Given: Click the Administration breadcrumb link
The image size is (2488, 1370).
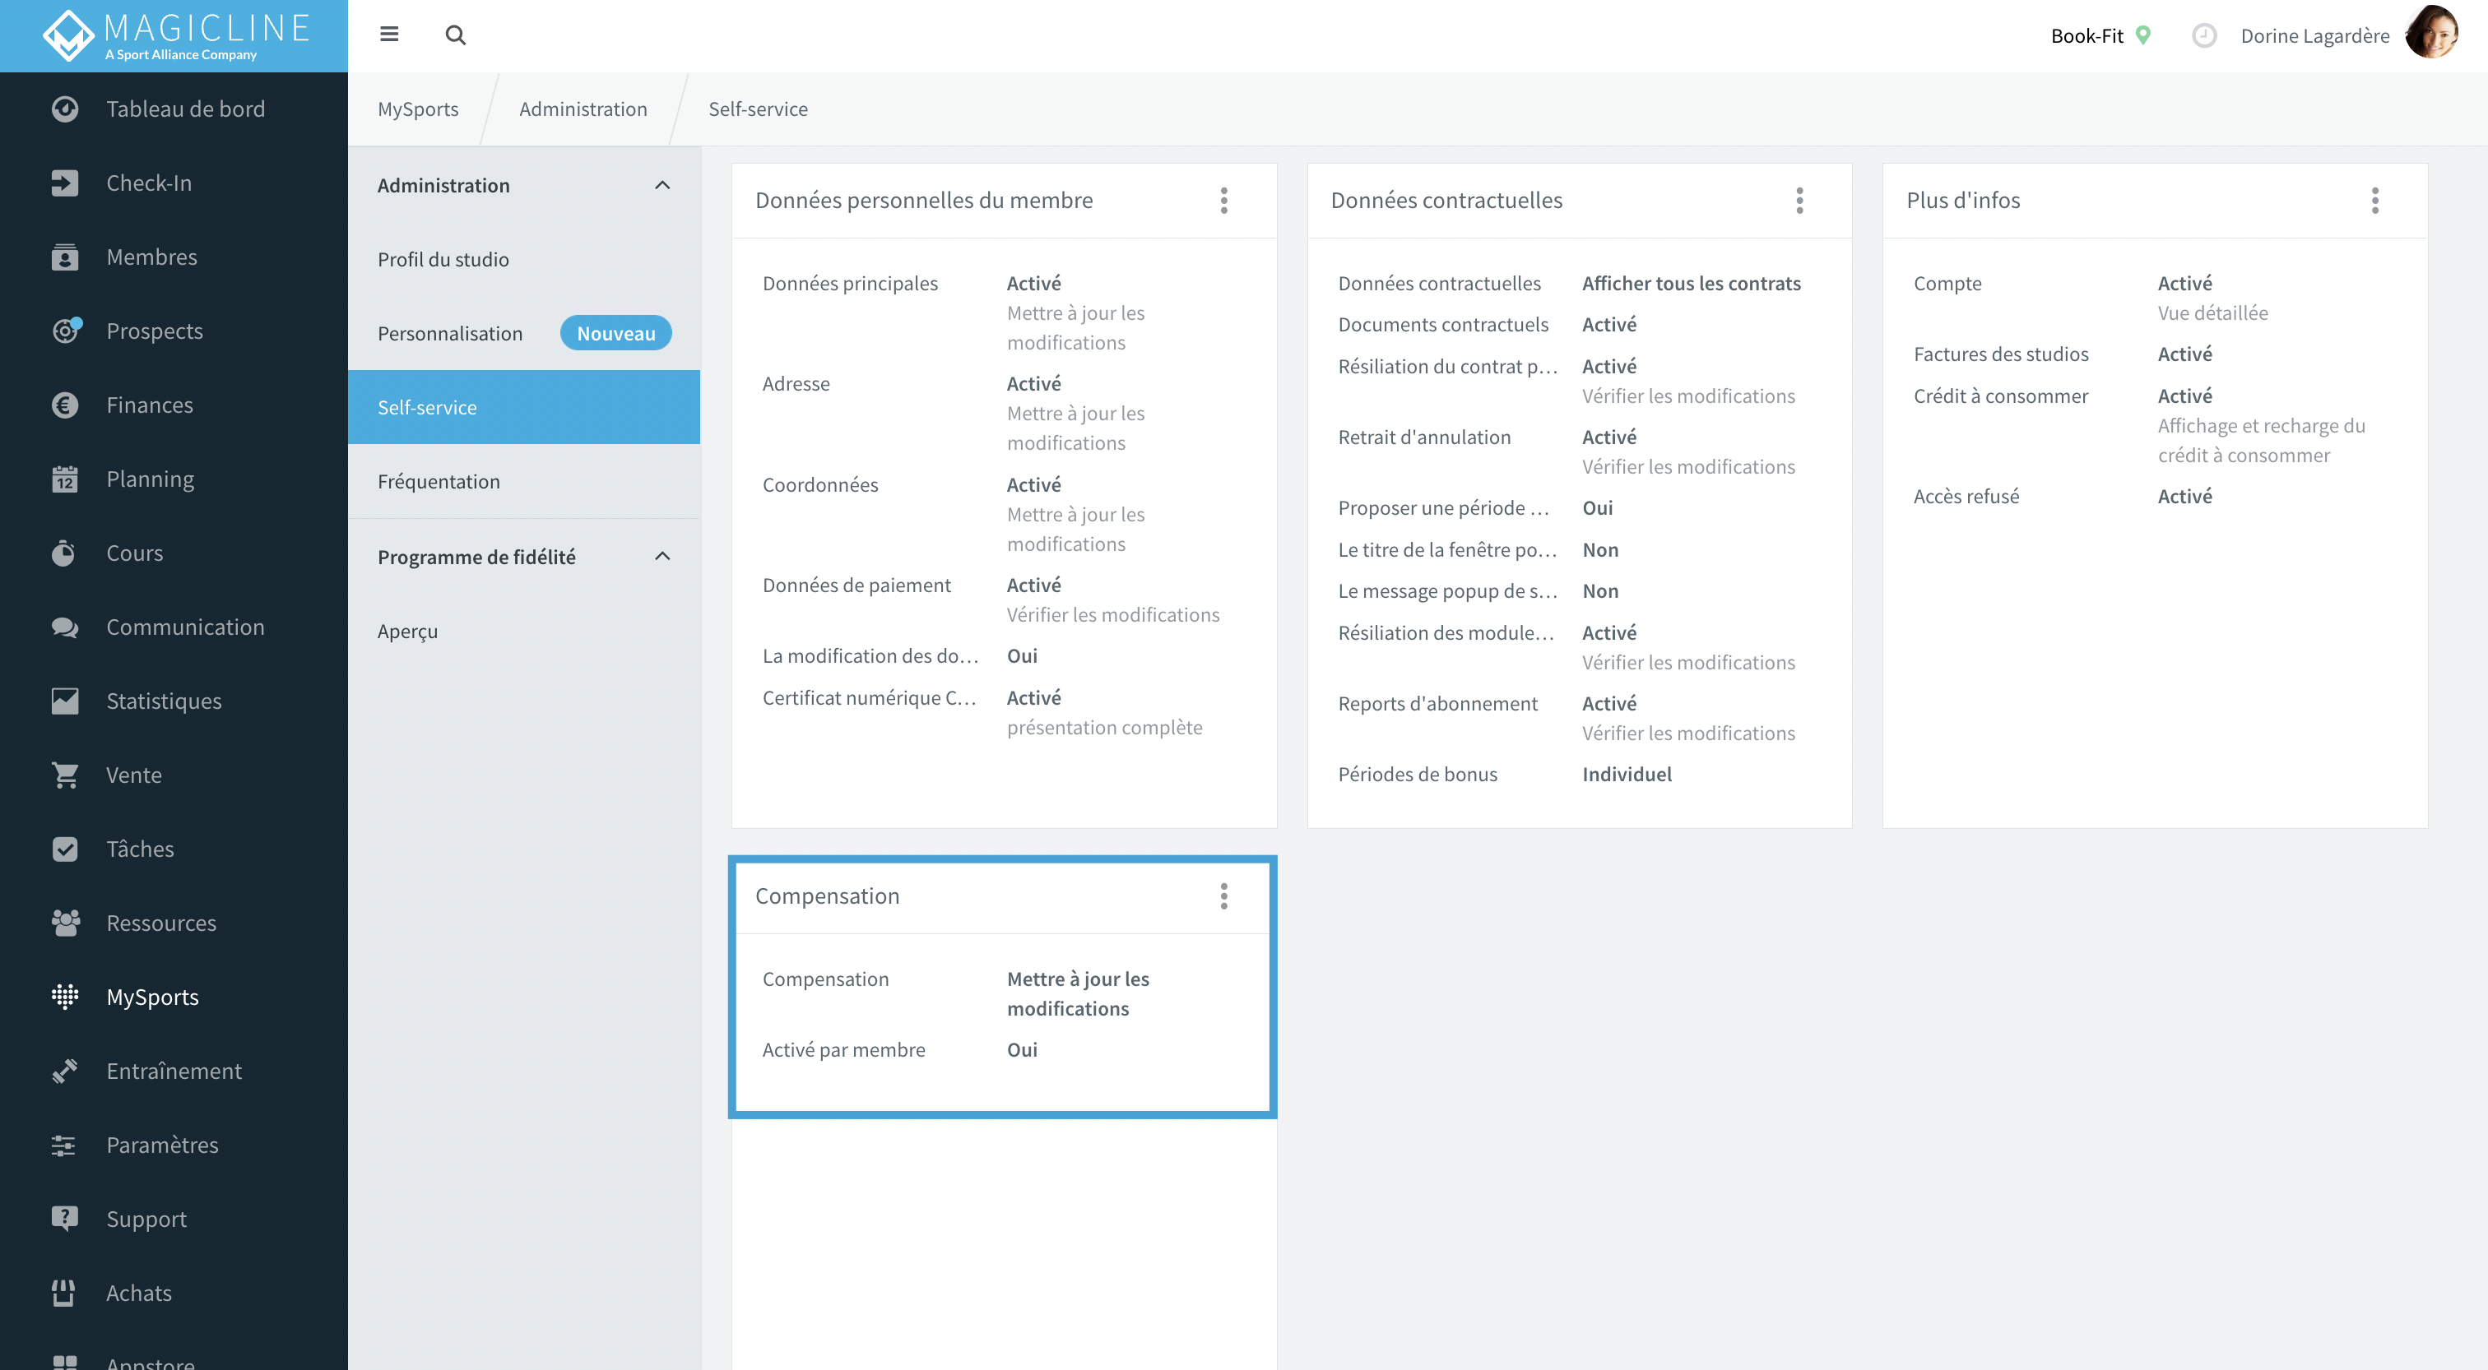Looking at the screenshot, I should click(x=583, y=109).
